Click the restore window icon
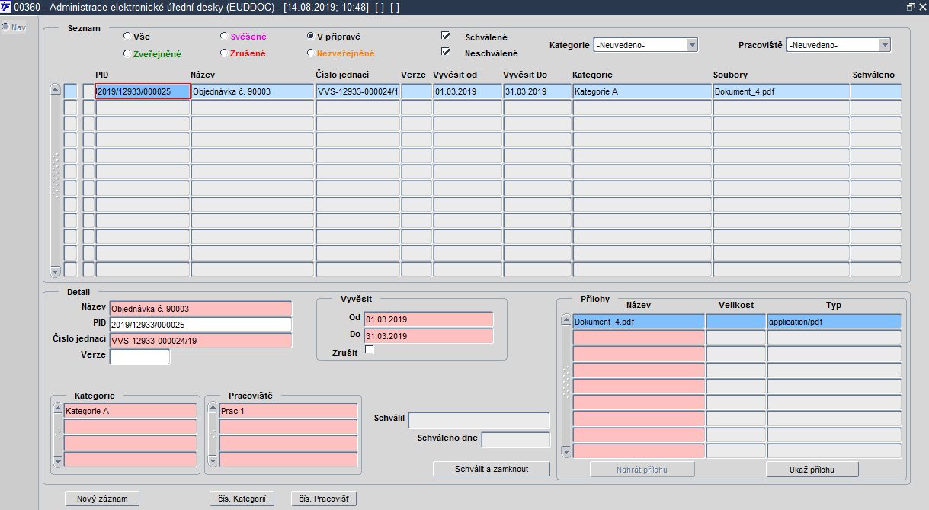This screenshot has width=929, height=510. 910,7
